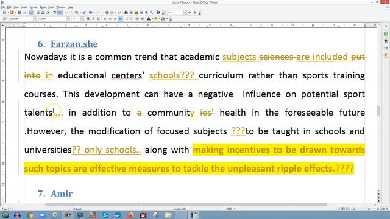The image size is (390, 219).
Task: Set paragraph alignment to Centered
Action: [x=110, y=19]
